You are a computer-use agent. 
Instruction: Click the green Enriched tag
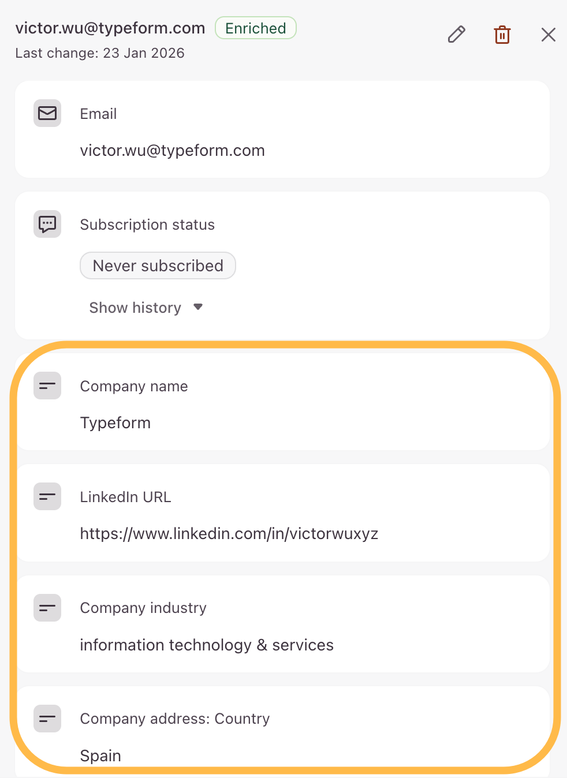[x=255, y=28]
